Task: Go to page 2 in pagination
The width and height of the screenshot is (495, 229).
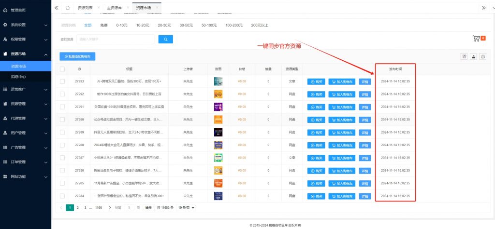Action: [78, 208]
